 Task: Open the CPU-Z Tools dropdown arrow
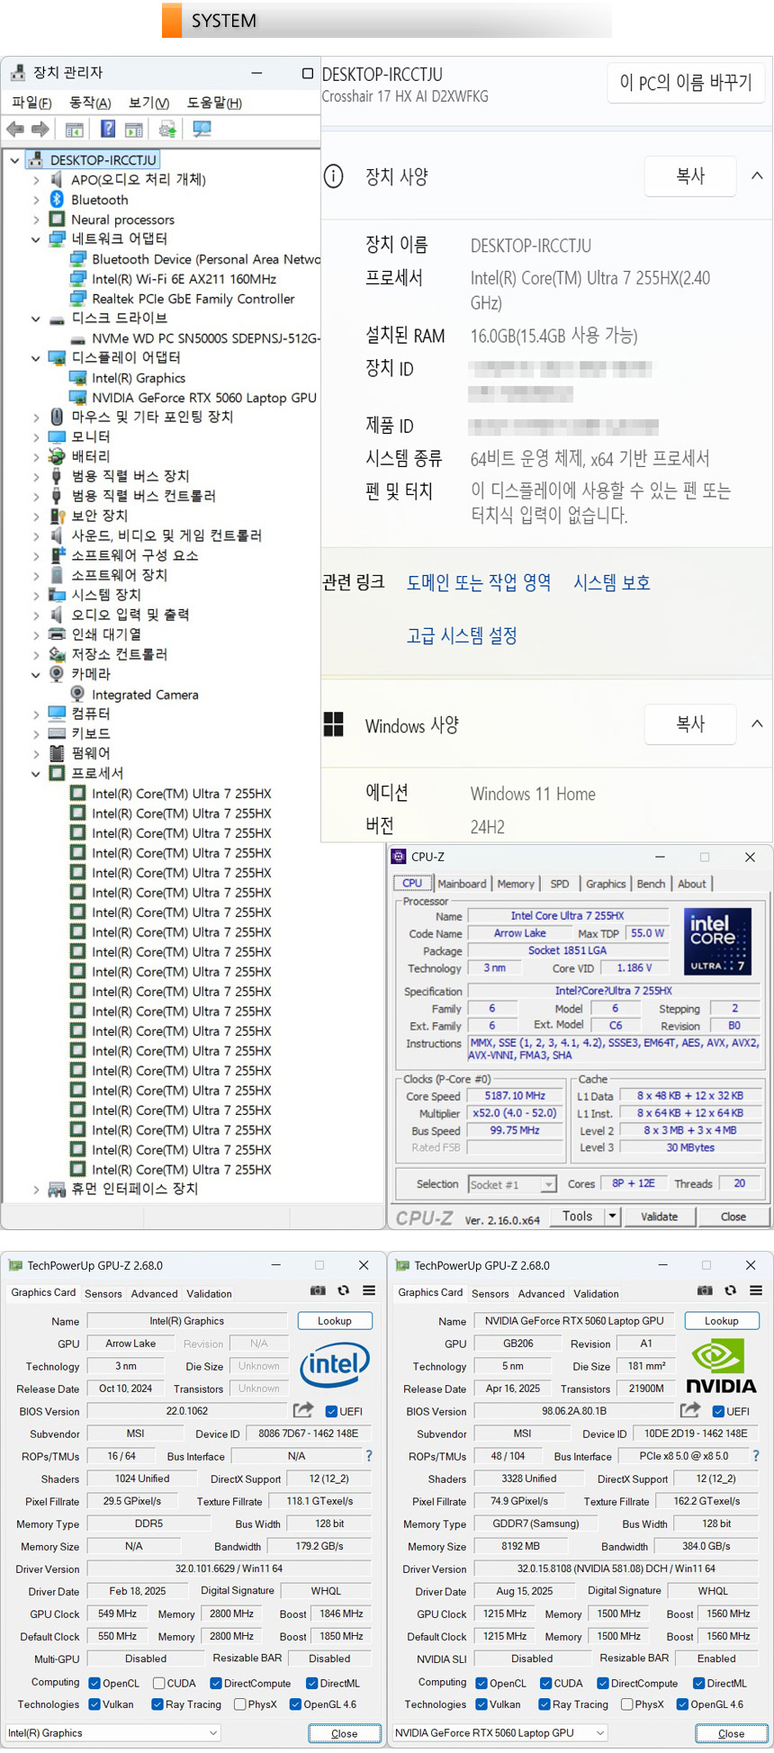click(612, 1216)
